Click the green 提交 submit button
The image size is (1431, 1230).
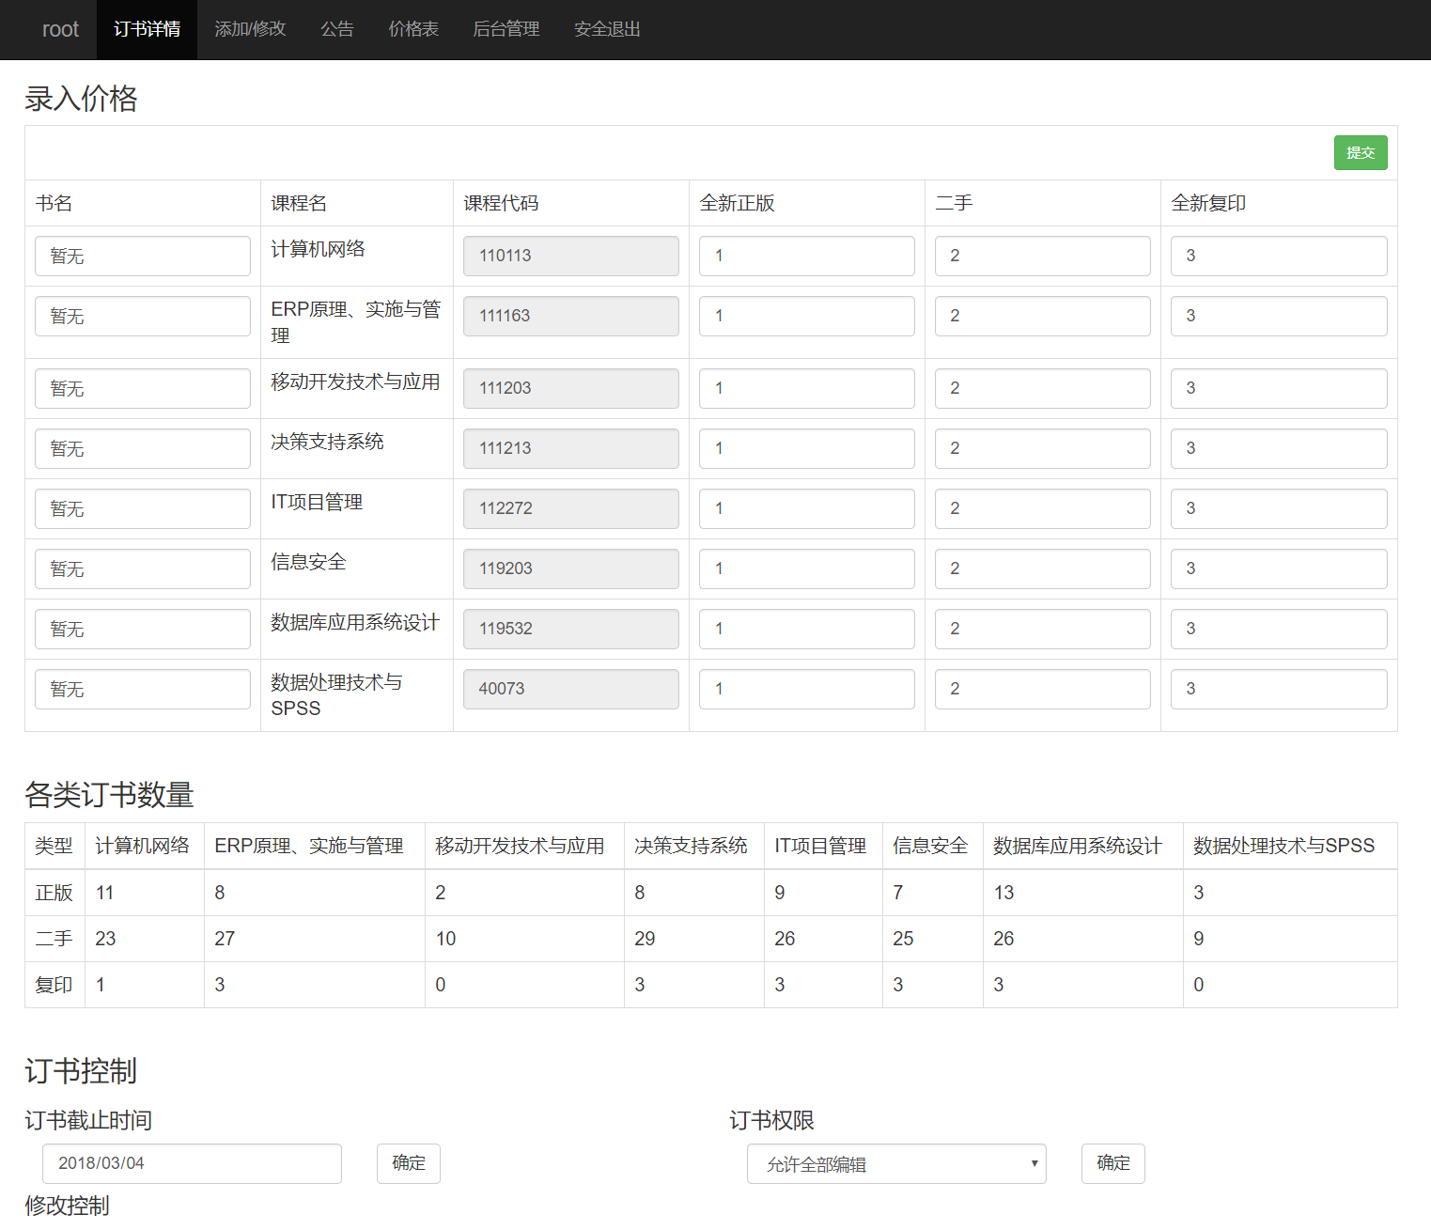1360,153
